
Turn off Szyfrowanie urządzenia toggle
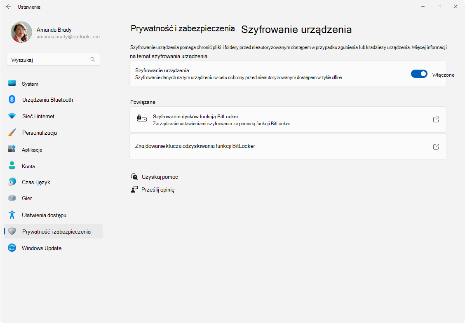(419, 74)
